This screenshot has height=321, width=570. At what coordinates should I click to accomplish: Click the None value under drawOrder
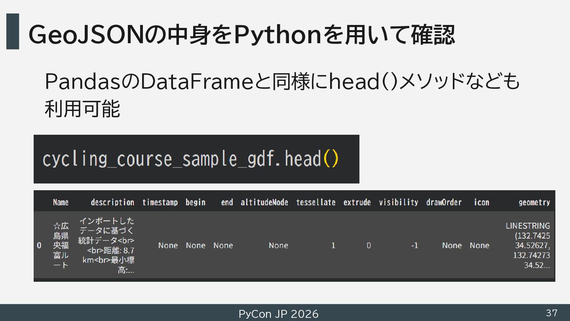[452, 245]
